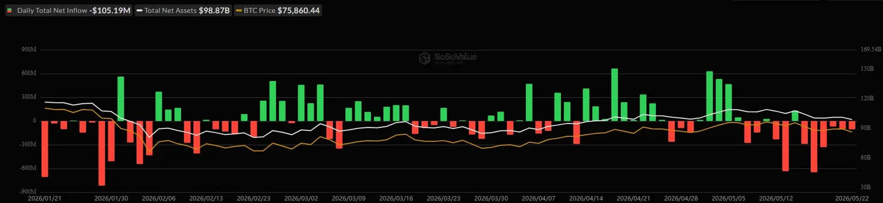Click the 120B right axis label
883x203 pixels.
[x=867, y=98]
